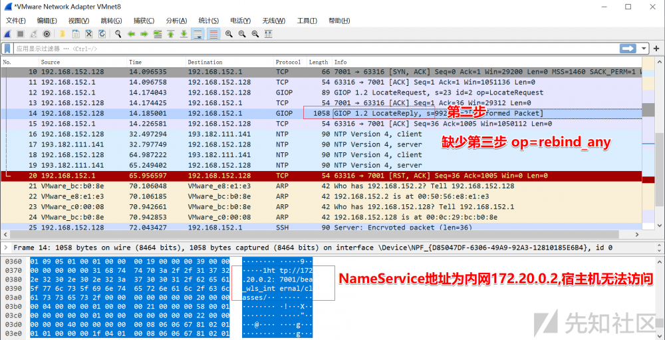Viewport: 665px width, 340px height.
Task: Expand the Frame 14 details row
Action: click(6, 248)
